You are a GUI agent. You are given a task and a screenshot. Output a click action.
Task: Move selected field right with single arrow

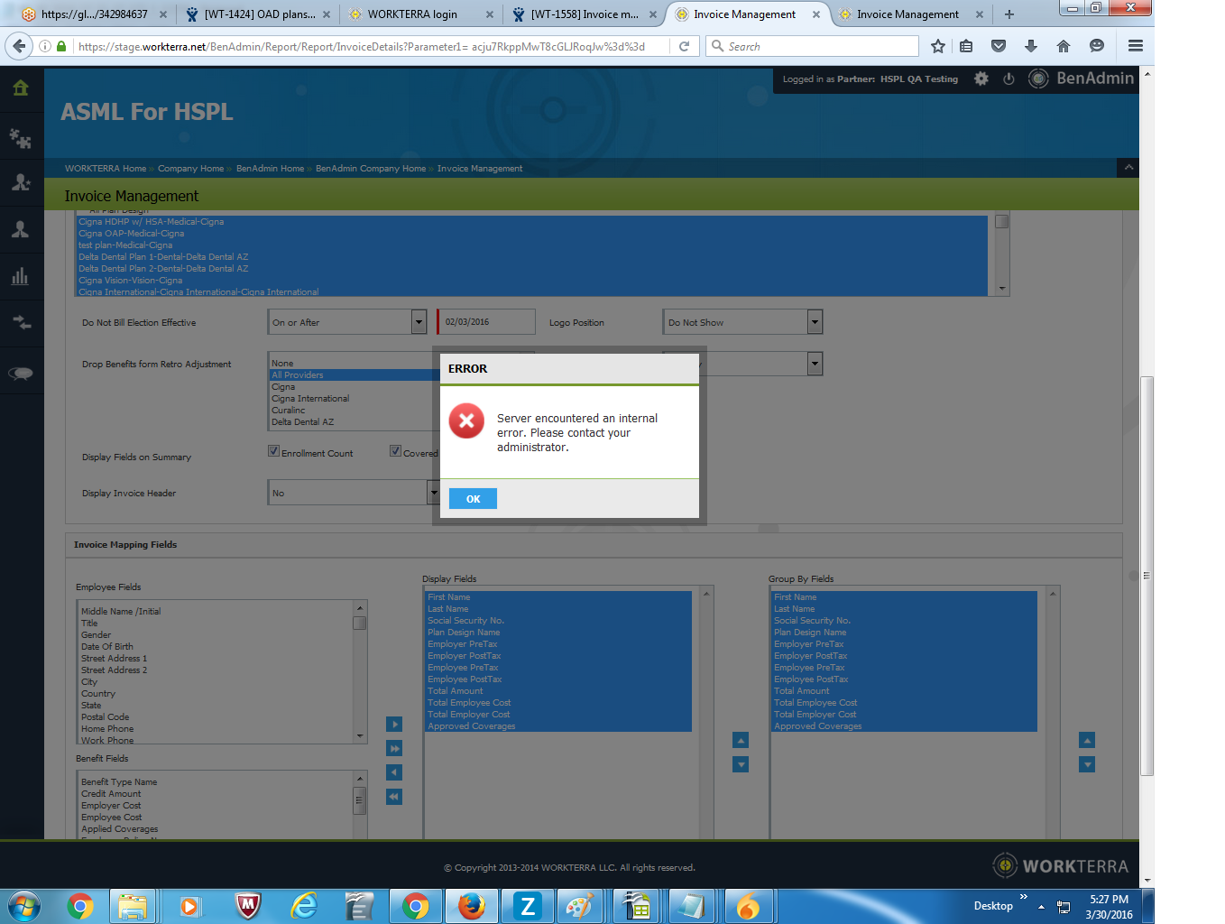click(x=394, y=725)
